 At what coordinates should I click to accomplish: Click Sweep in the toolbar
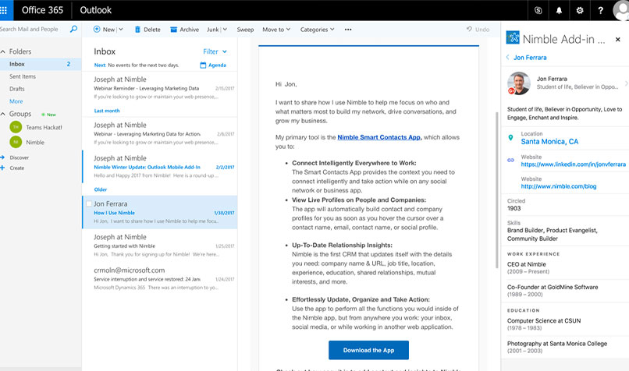245,30
